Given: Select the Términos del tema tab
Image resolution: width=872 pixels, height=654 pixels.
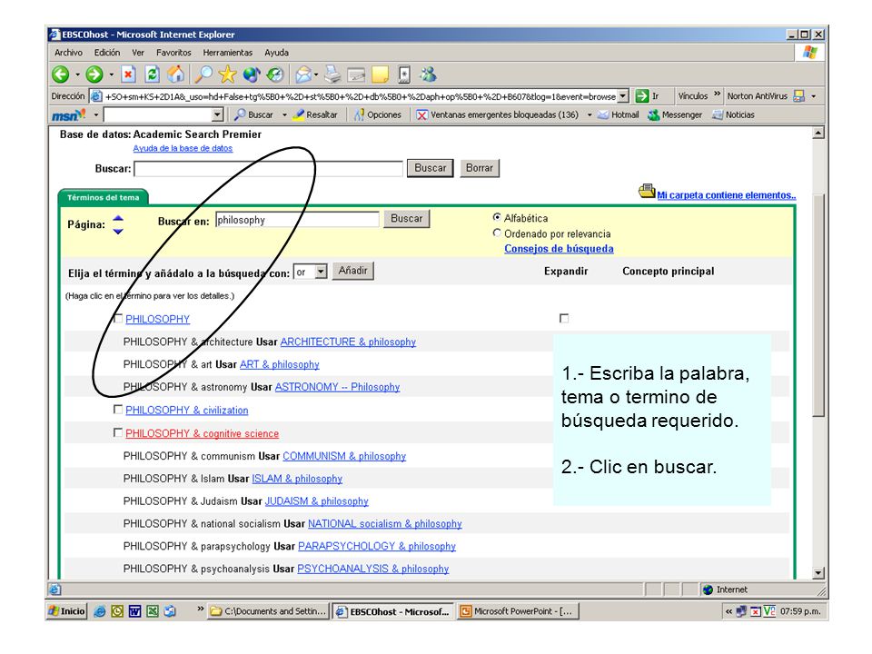Looking at the screenshot, I should click(x=103, y=197).
